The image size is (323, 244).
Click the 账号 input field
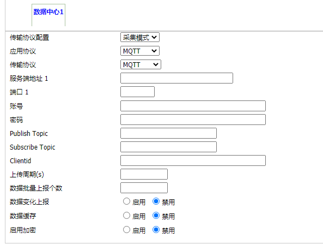pyautogui.click(x=193, y=106)
